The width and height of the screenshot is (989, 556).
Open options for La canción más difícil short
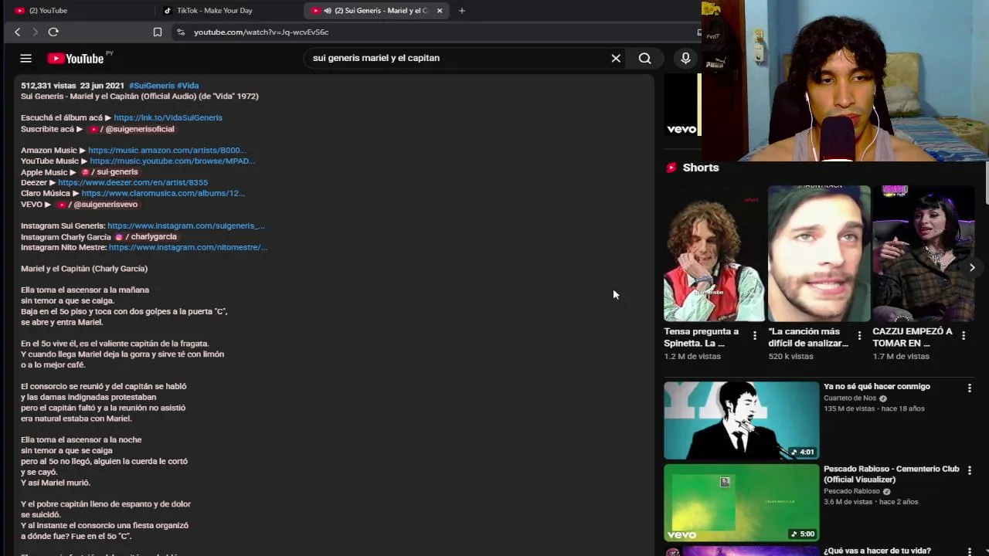tap(859, 336)
